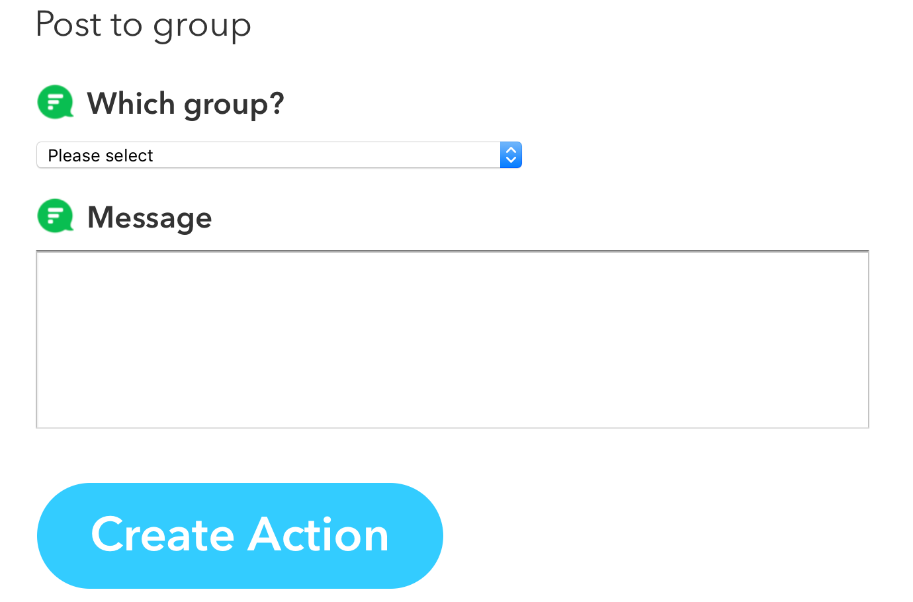Submit the form with Create Action

(x=239, y=535)
